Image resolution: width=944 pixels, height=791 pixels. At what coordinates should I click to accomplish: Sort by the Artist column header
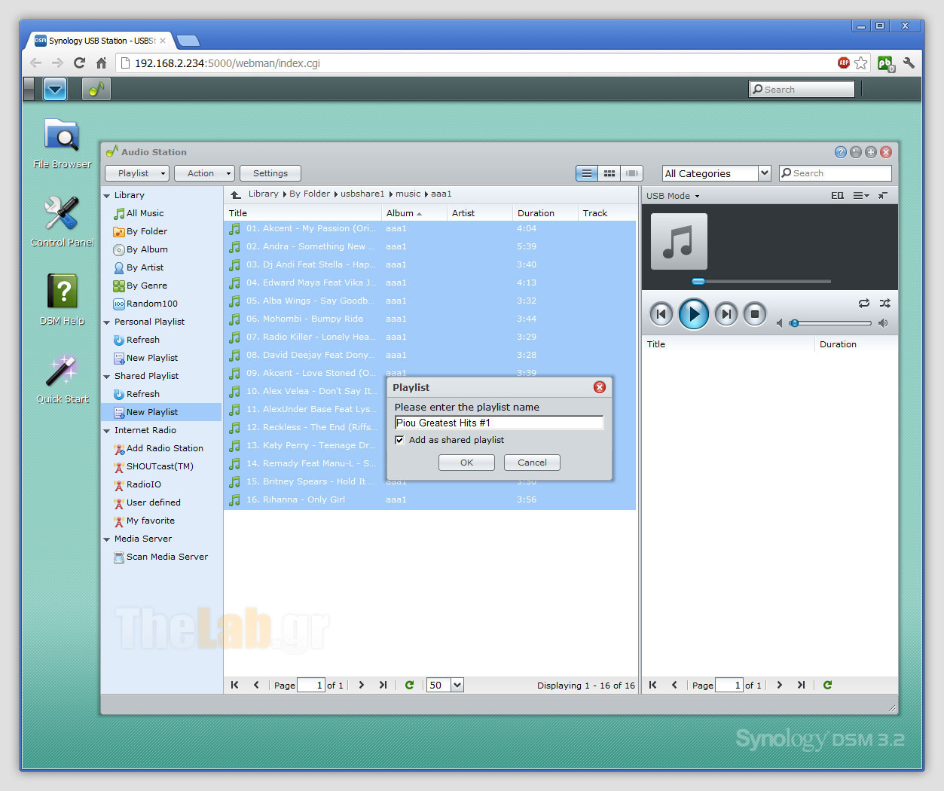pos(480,213)
